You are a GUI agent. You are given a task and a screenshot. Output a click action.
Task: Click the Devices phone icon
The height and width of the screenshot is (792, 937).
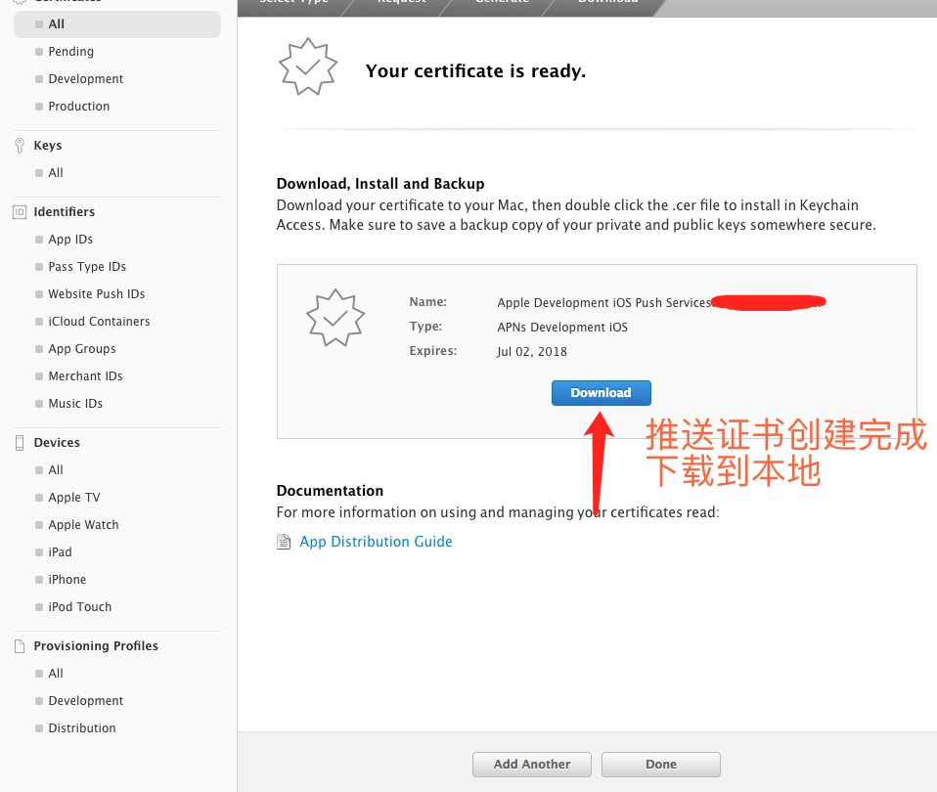pyautogui.click(x=20, y=443)
